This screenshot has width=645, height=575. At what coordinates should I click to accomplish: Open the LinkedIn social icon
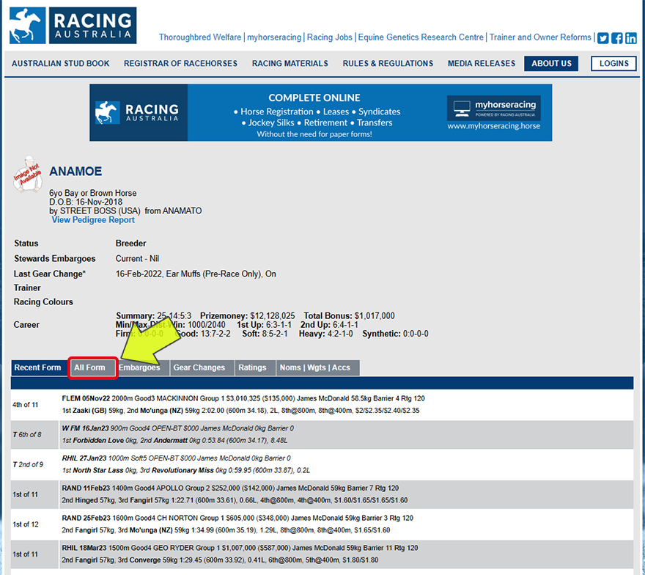(x=630, y=38)
